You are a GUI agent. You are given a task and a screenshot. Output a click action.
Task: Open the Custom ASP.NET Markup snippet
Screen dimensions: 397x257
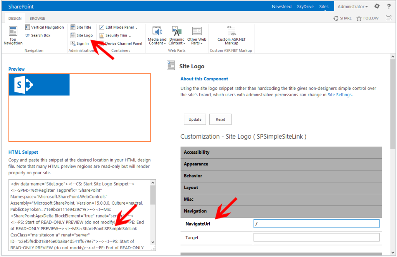(231, 35)
